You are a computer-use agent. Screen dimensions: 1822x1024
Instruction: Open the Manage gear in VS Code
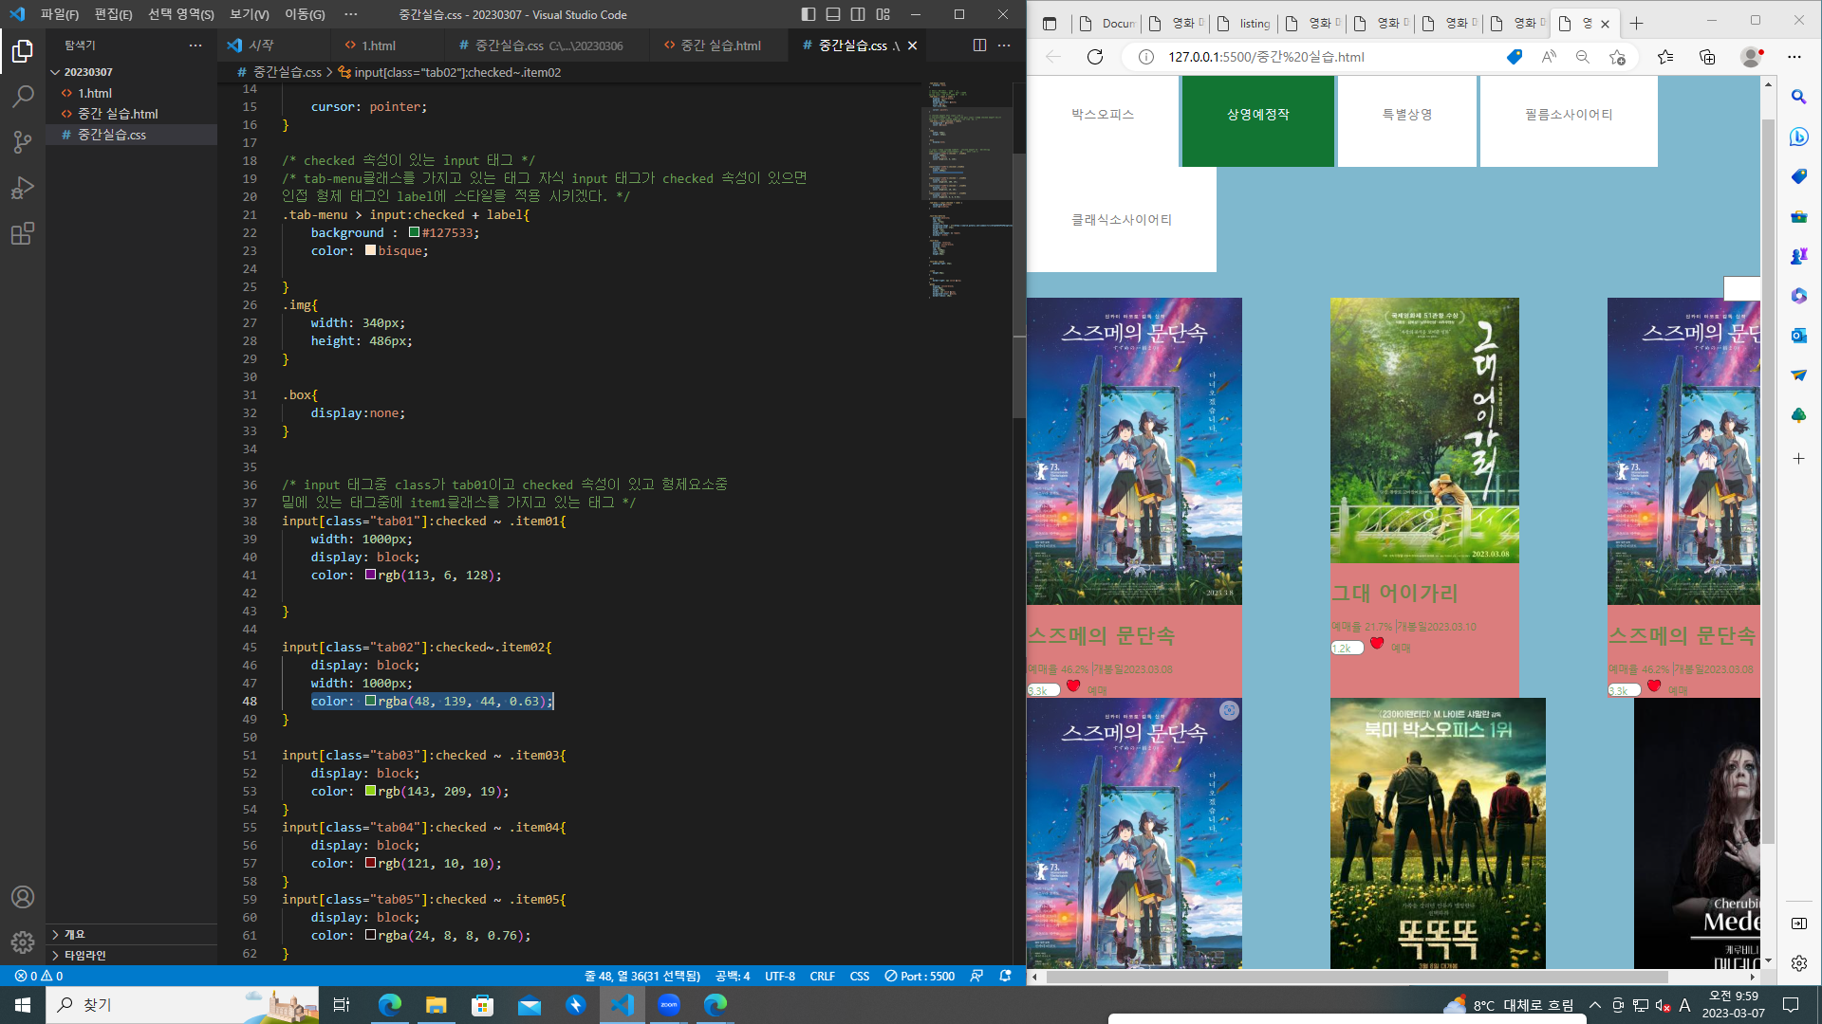click(23, 942)
